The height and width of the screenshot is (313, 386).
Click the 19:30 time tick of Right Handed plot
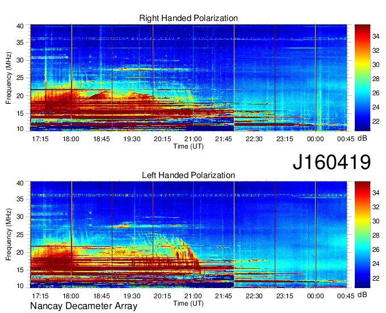pyautogui.click(x=132, y=139)
